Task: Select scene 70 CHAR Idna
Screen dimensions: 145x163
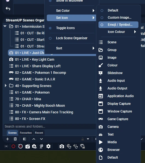Action: pyautogui.click(x=52, y=99)
